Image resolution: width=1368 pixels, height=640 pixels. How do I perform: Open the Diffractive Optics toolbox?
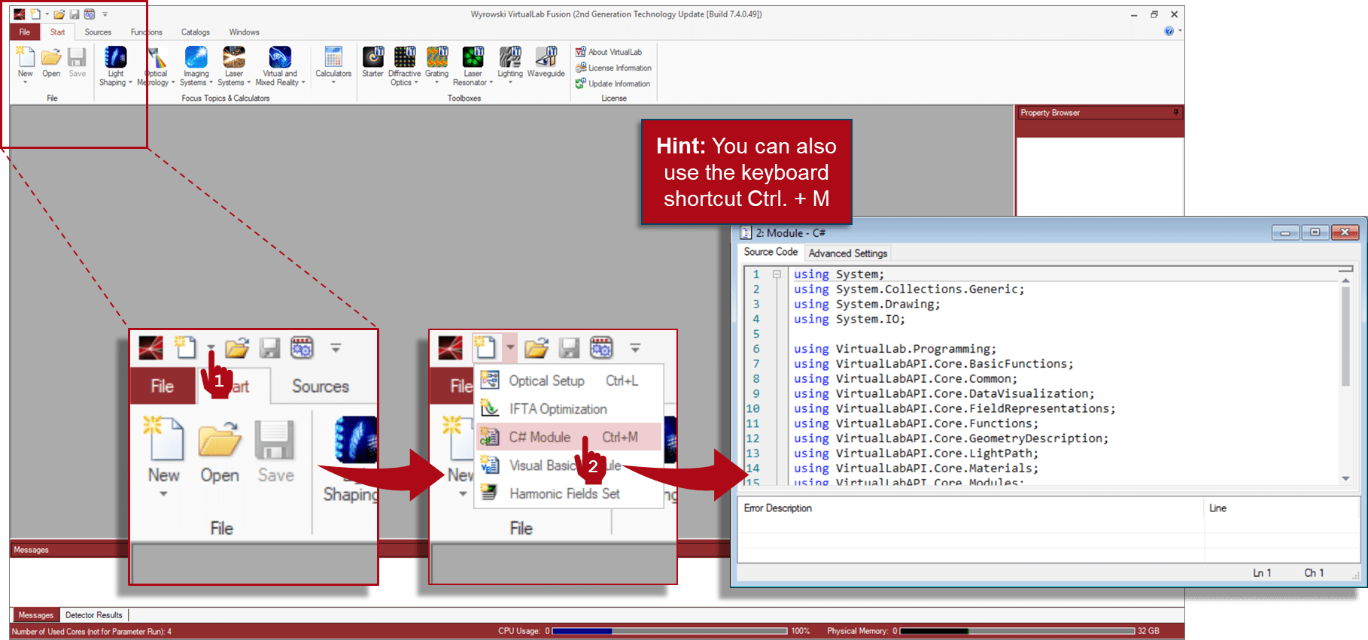point(404,66)
